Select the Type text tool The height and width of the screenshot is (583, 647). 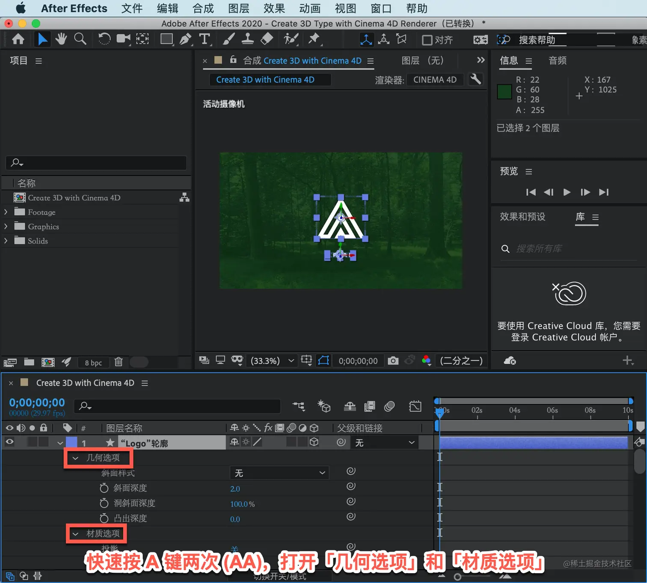click(205, 39)
